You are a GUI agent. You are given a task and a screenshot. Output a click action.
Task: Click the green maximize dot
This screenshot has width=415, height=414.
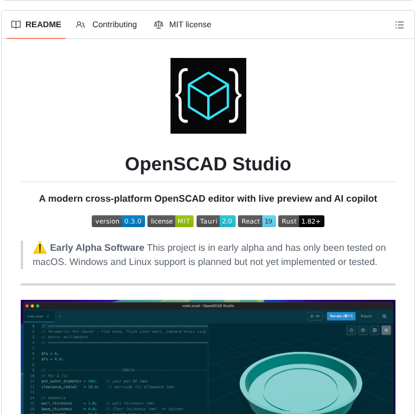tap(37, 306)
